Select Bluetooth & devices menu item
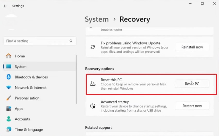 (x=31, y=77)
